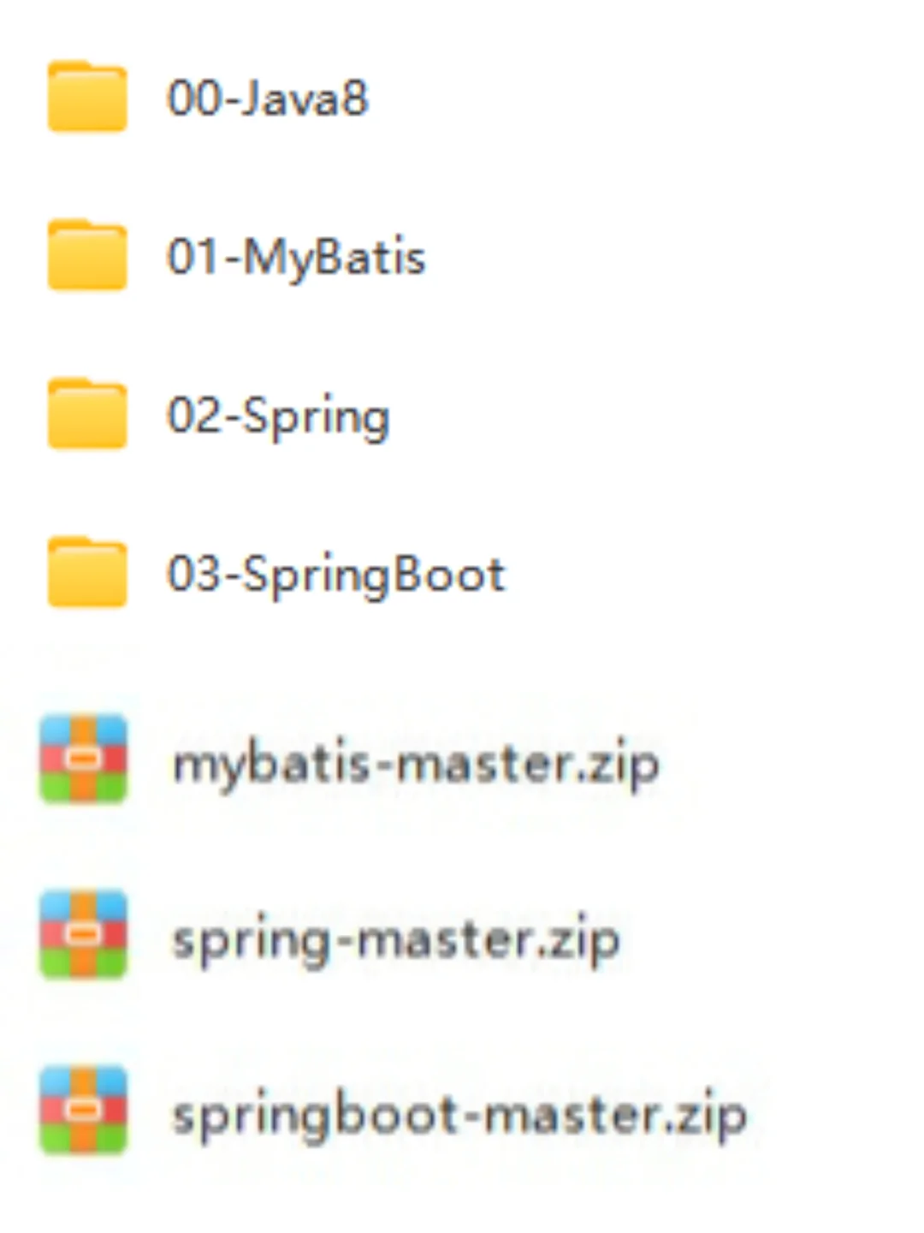
Task: Select the spring-master.zip archive icon
Action: [84, 935]
